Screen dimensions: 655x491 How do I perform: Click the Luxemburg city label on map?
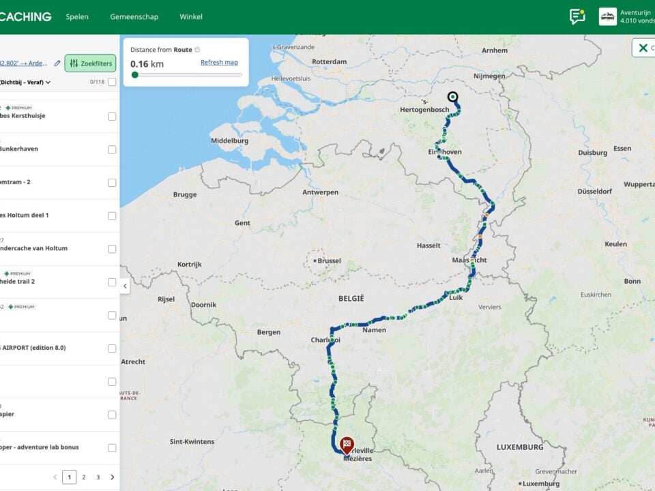[540, 483]
